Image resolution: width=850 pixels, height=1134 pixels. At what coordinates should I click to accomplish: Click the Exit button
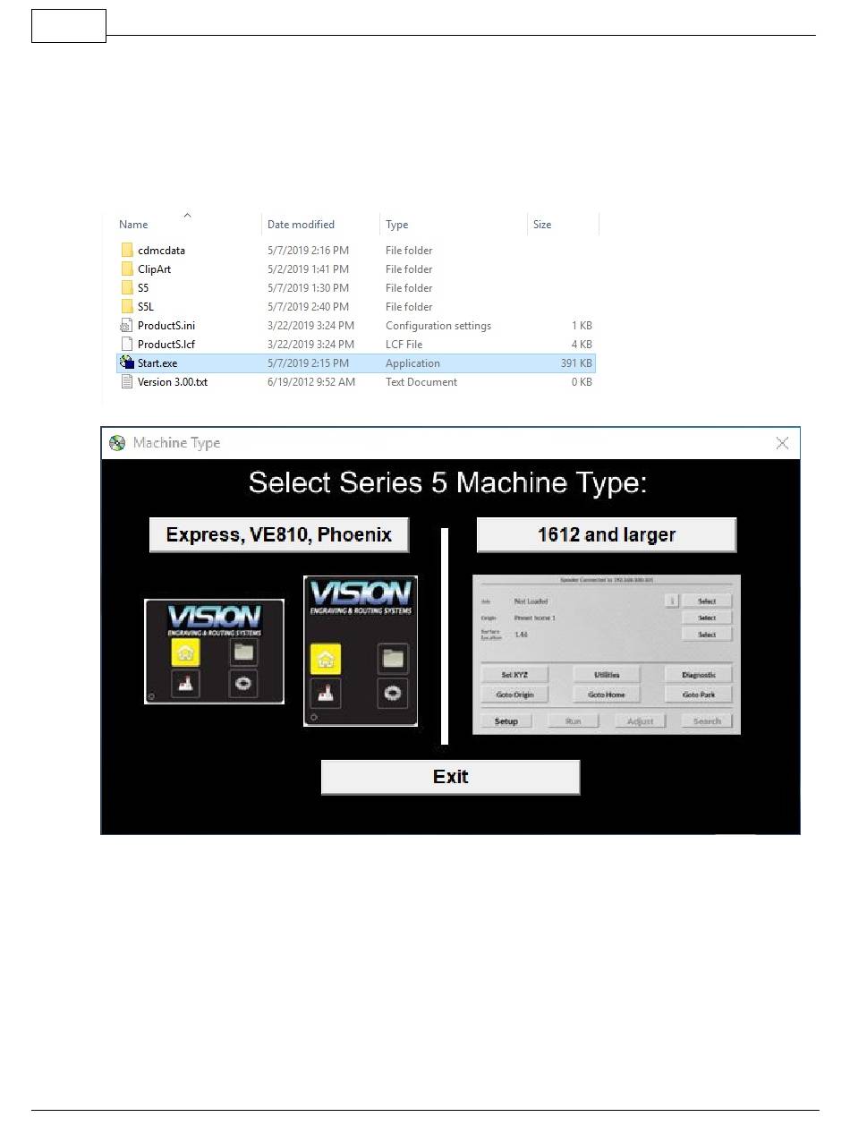(x=451, y=777)
